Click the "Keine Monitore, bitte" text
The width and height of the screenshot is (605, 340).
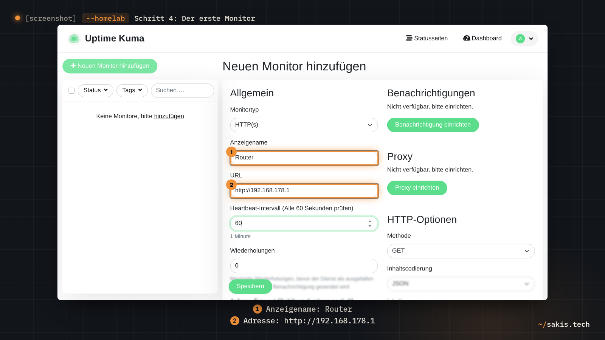(x=124, y=116)
